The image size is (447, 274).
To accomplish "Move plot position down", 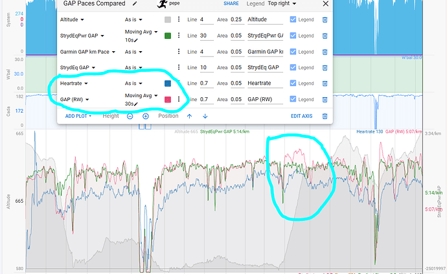I will (x=205, y=116).
